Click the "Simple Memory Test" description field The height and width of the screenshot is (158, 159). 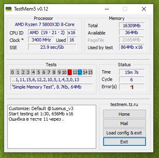51,87
